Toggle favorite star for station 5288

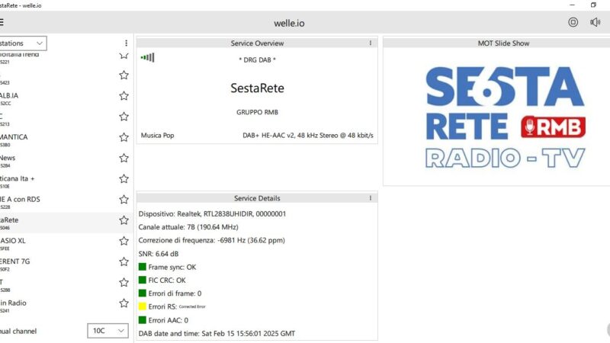coord(124,282)
